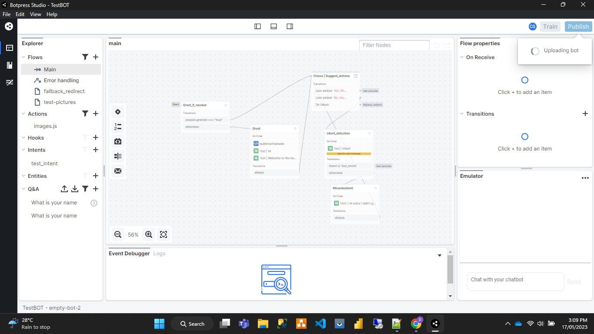This screenshot has width=594, height=334.
Task: Open the View menu
Action: [x=35, y=14]
